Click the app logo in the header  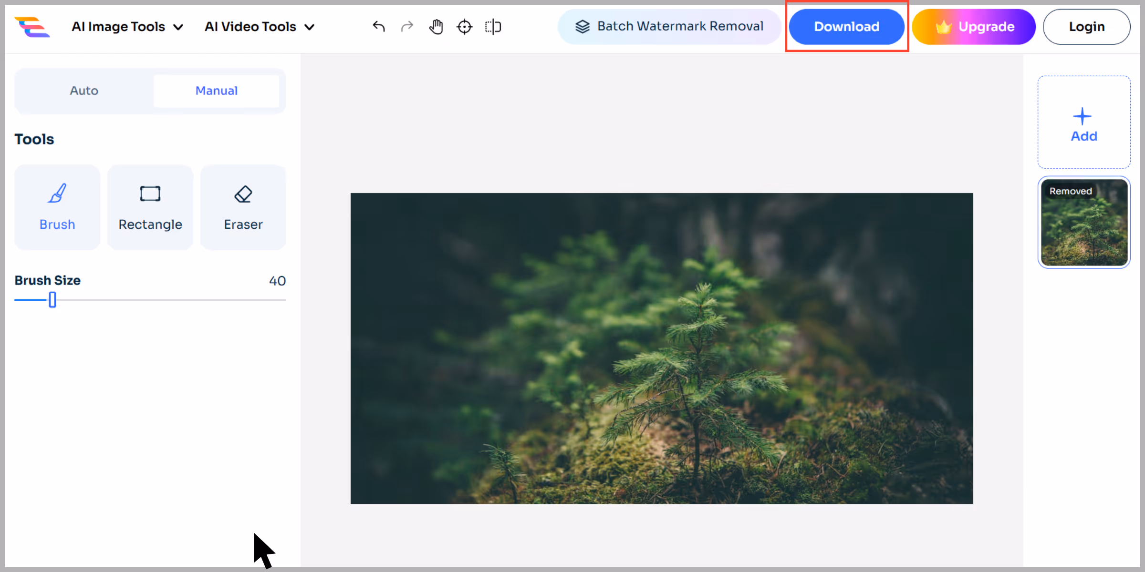click(x=32, y=27)
